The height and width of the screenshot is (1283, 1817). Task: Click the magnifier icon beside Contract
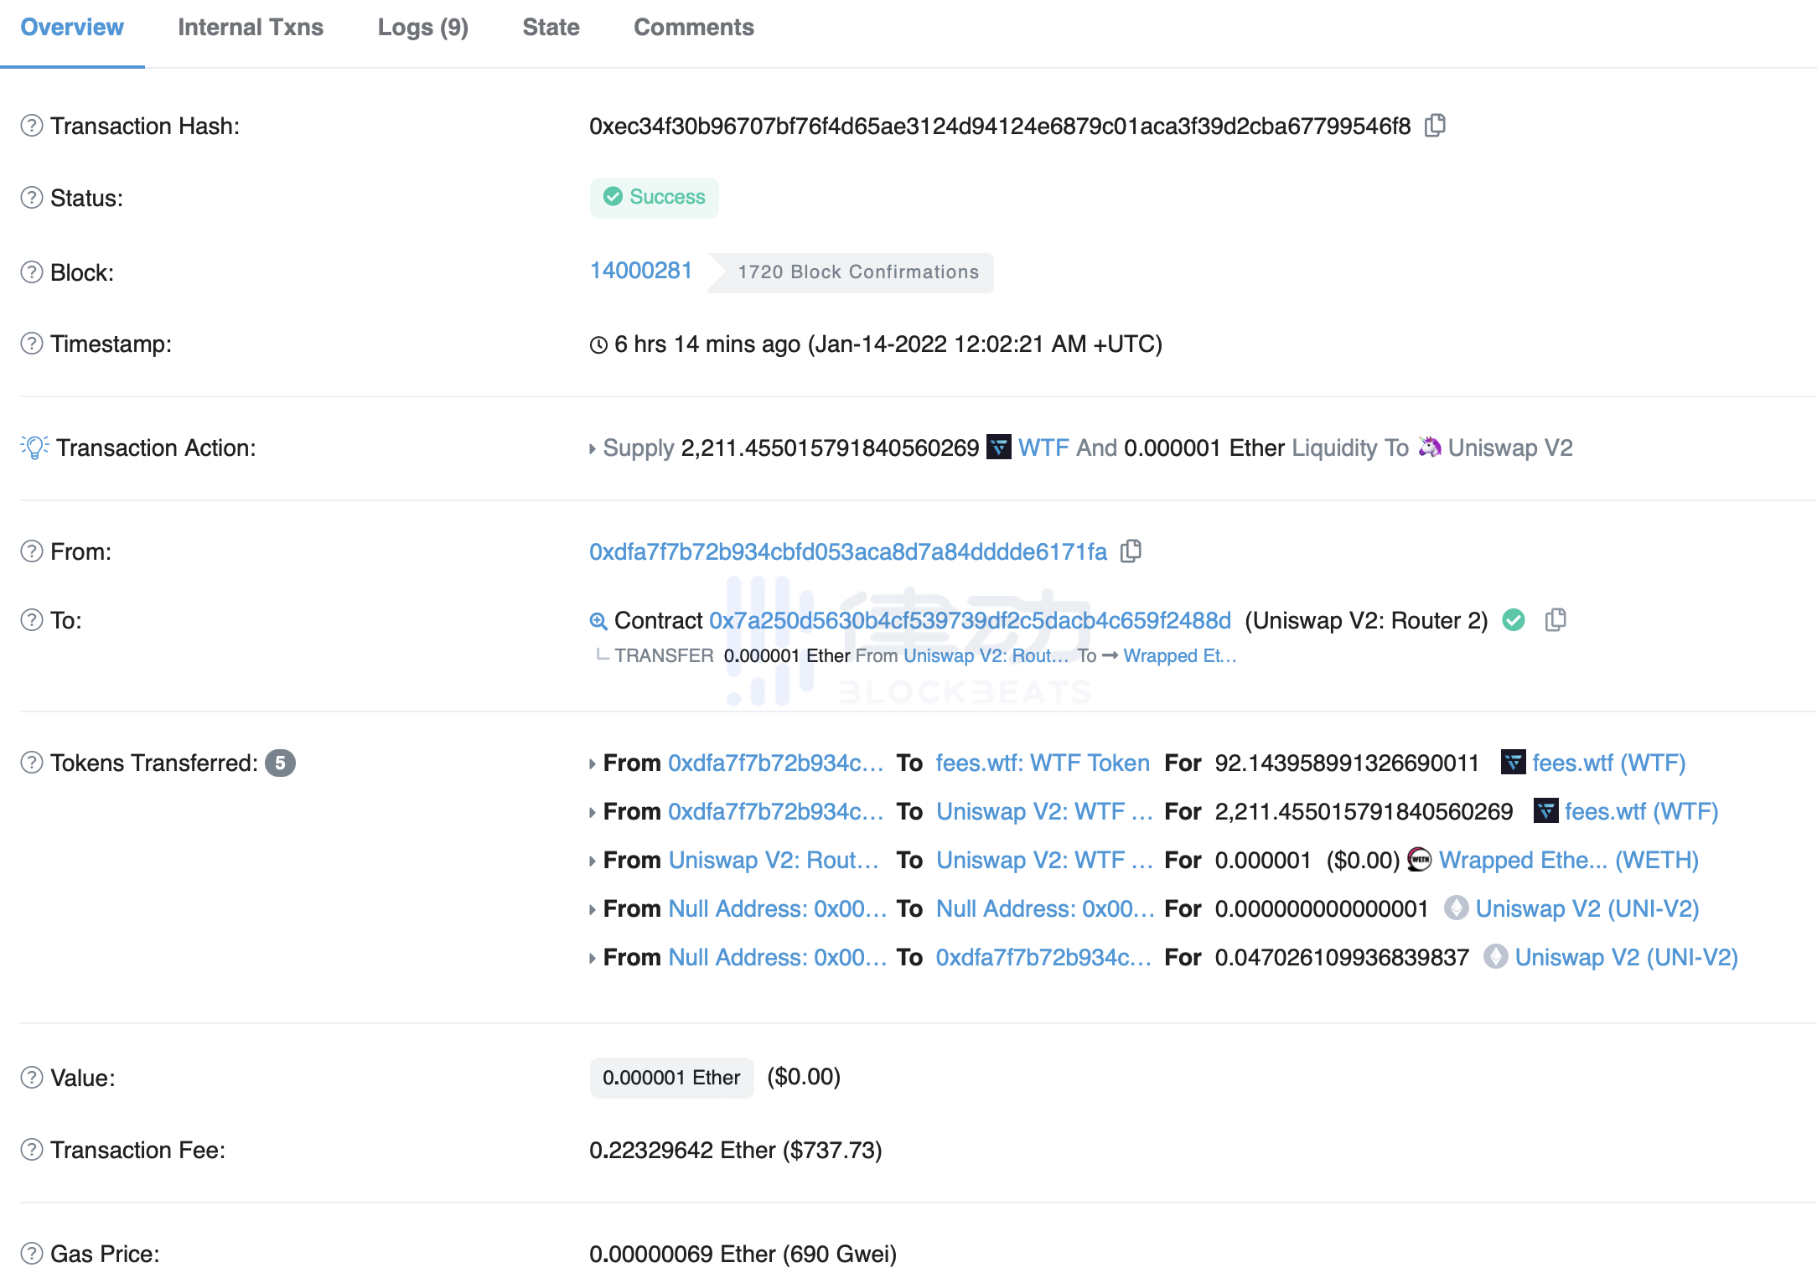(598, 621)
